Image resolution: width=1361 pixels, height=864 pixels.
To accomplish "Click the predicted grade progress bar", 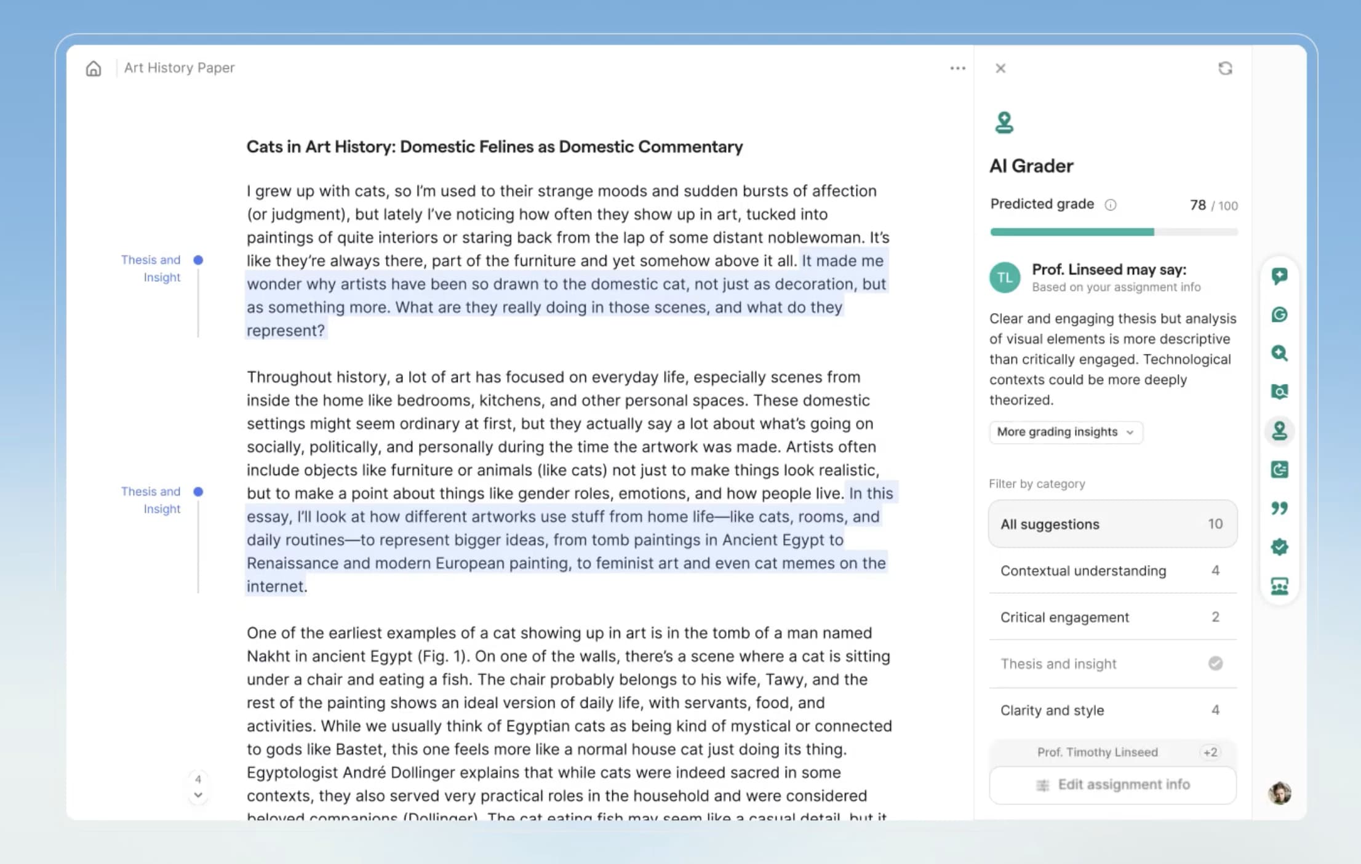I will (x=1112, y=232).
